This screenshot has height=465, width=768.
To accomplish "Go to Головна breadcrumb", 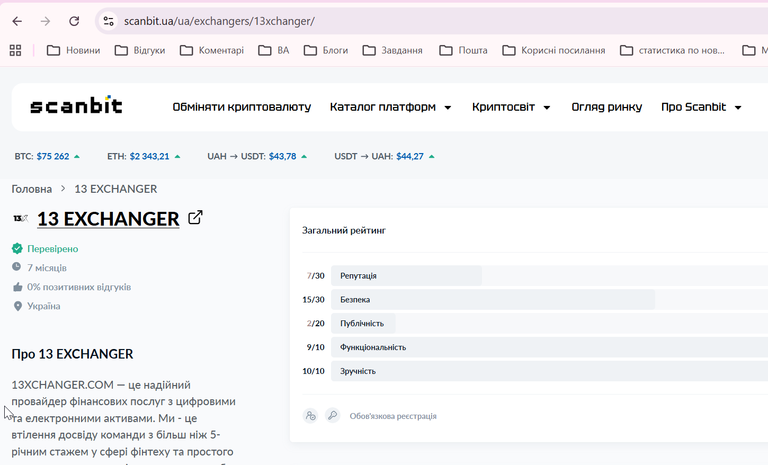I will pos(32,189).
